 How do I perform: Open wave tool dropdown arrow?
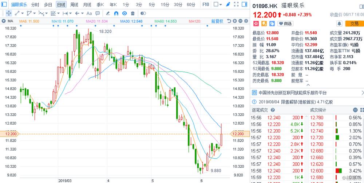click(46, 13)
